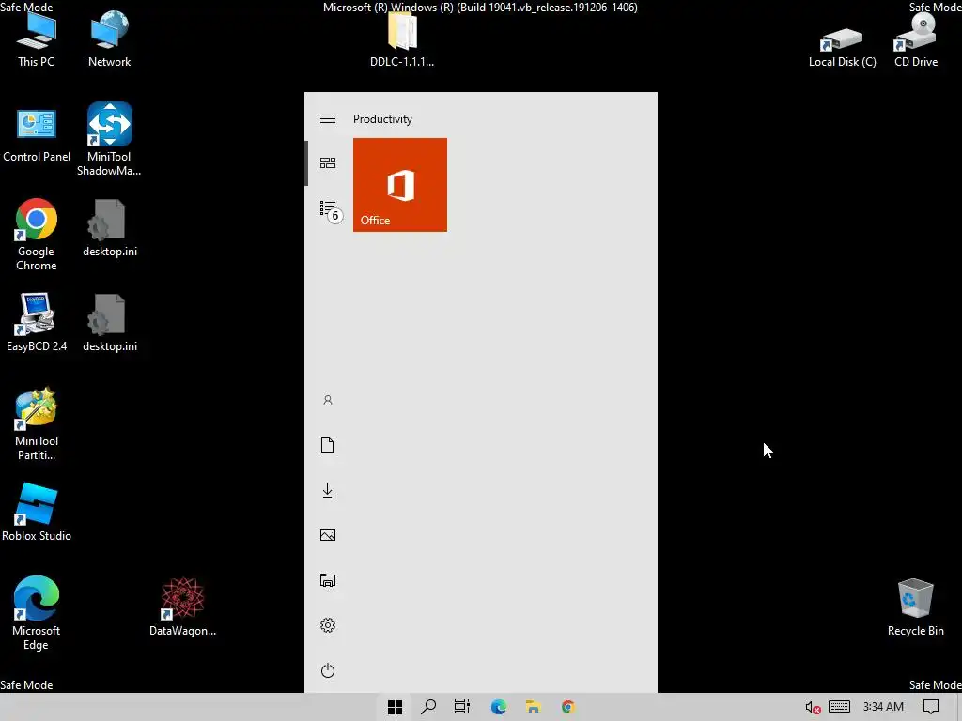
Task: Launch EasyBCD 2.4 shortcut
Action: click(x=37, y=323)
